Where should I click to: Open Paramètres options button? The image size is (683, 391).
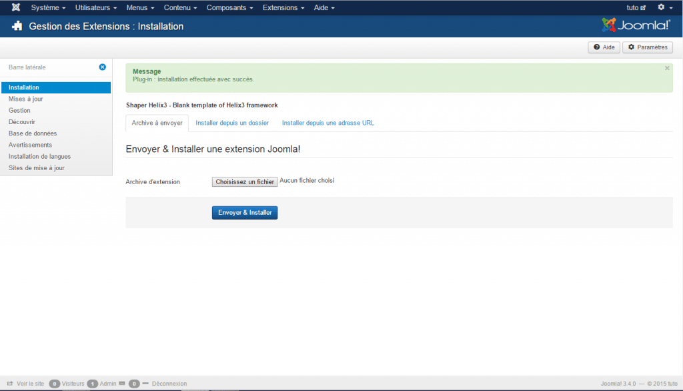pos(647,47)
